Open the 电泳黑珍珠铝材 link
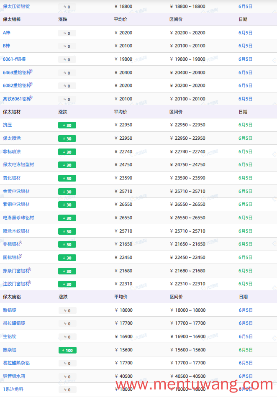 click(x=18, y=218)
